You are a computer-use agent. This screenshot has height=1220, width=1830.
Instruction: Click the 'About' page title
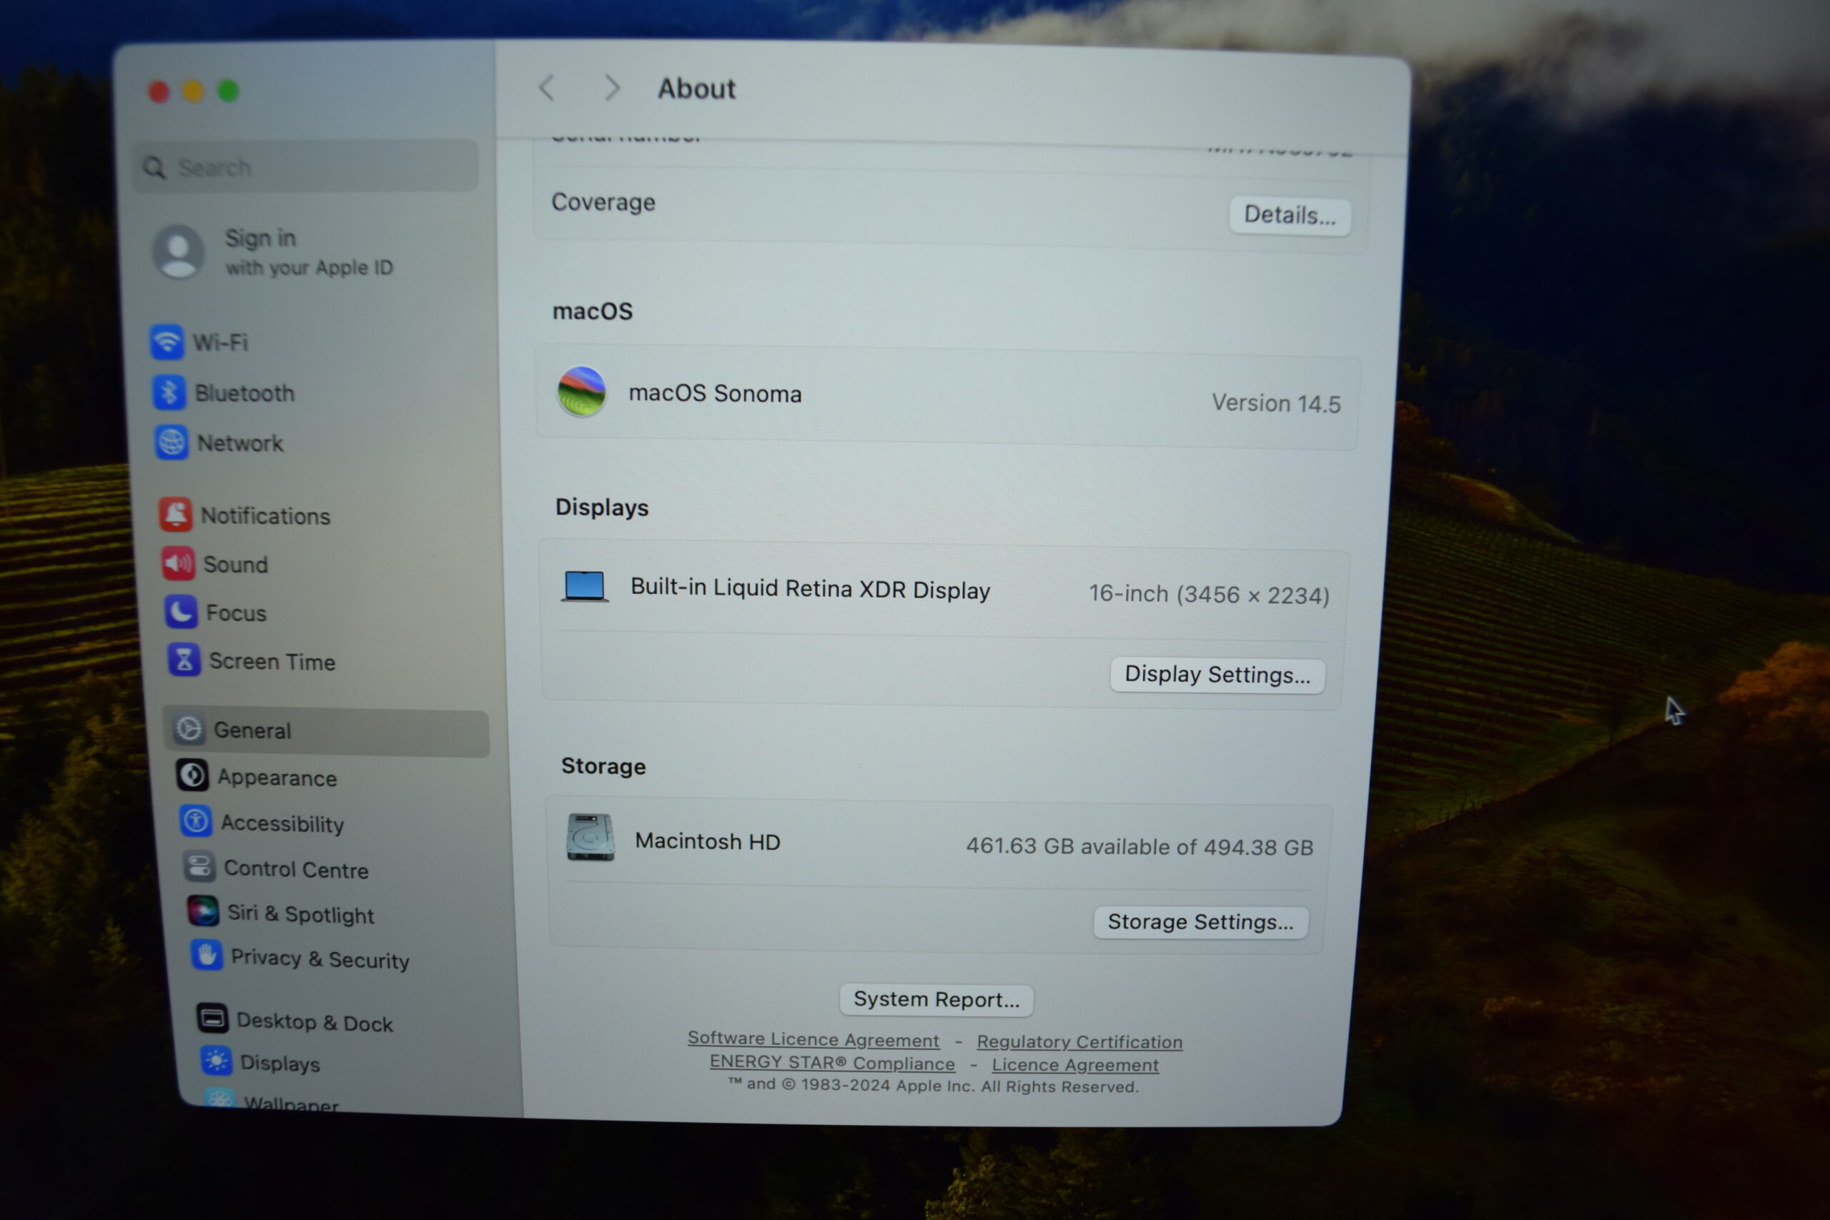[697, 89]
